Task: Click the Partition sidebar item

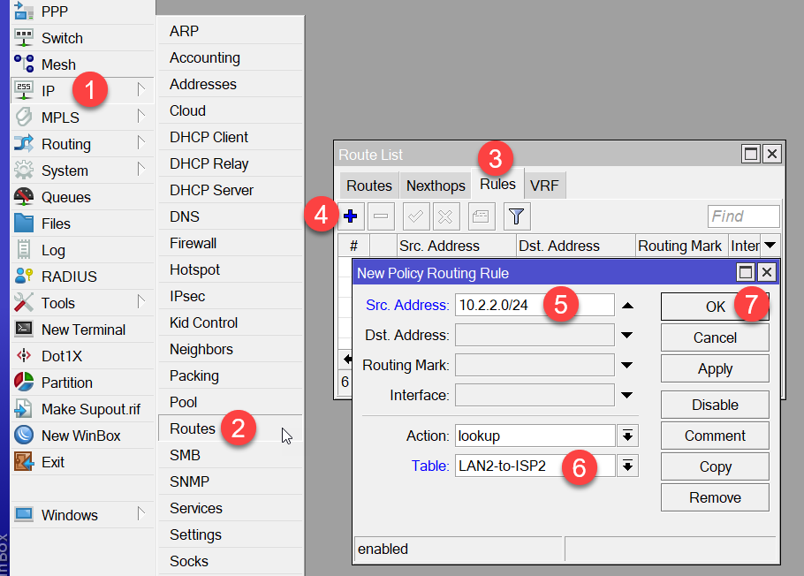Action: coord(66,383)
